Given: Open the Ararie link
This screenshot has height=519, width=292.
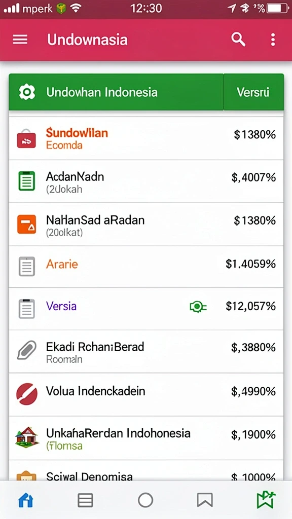Looking at the screenshot, I should (x=62, y=264).
